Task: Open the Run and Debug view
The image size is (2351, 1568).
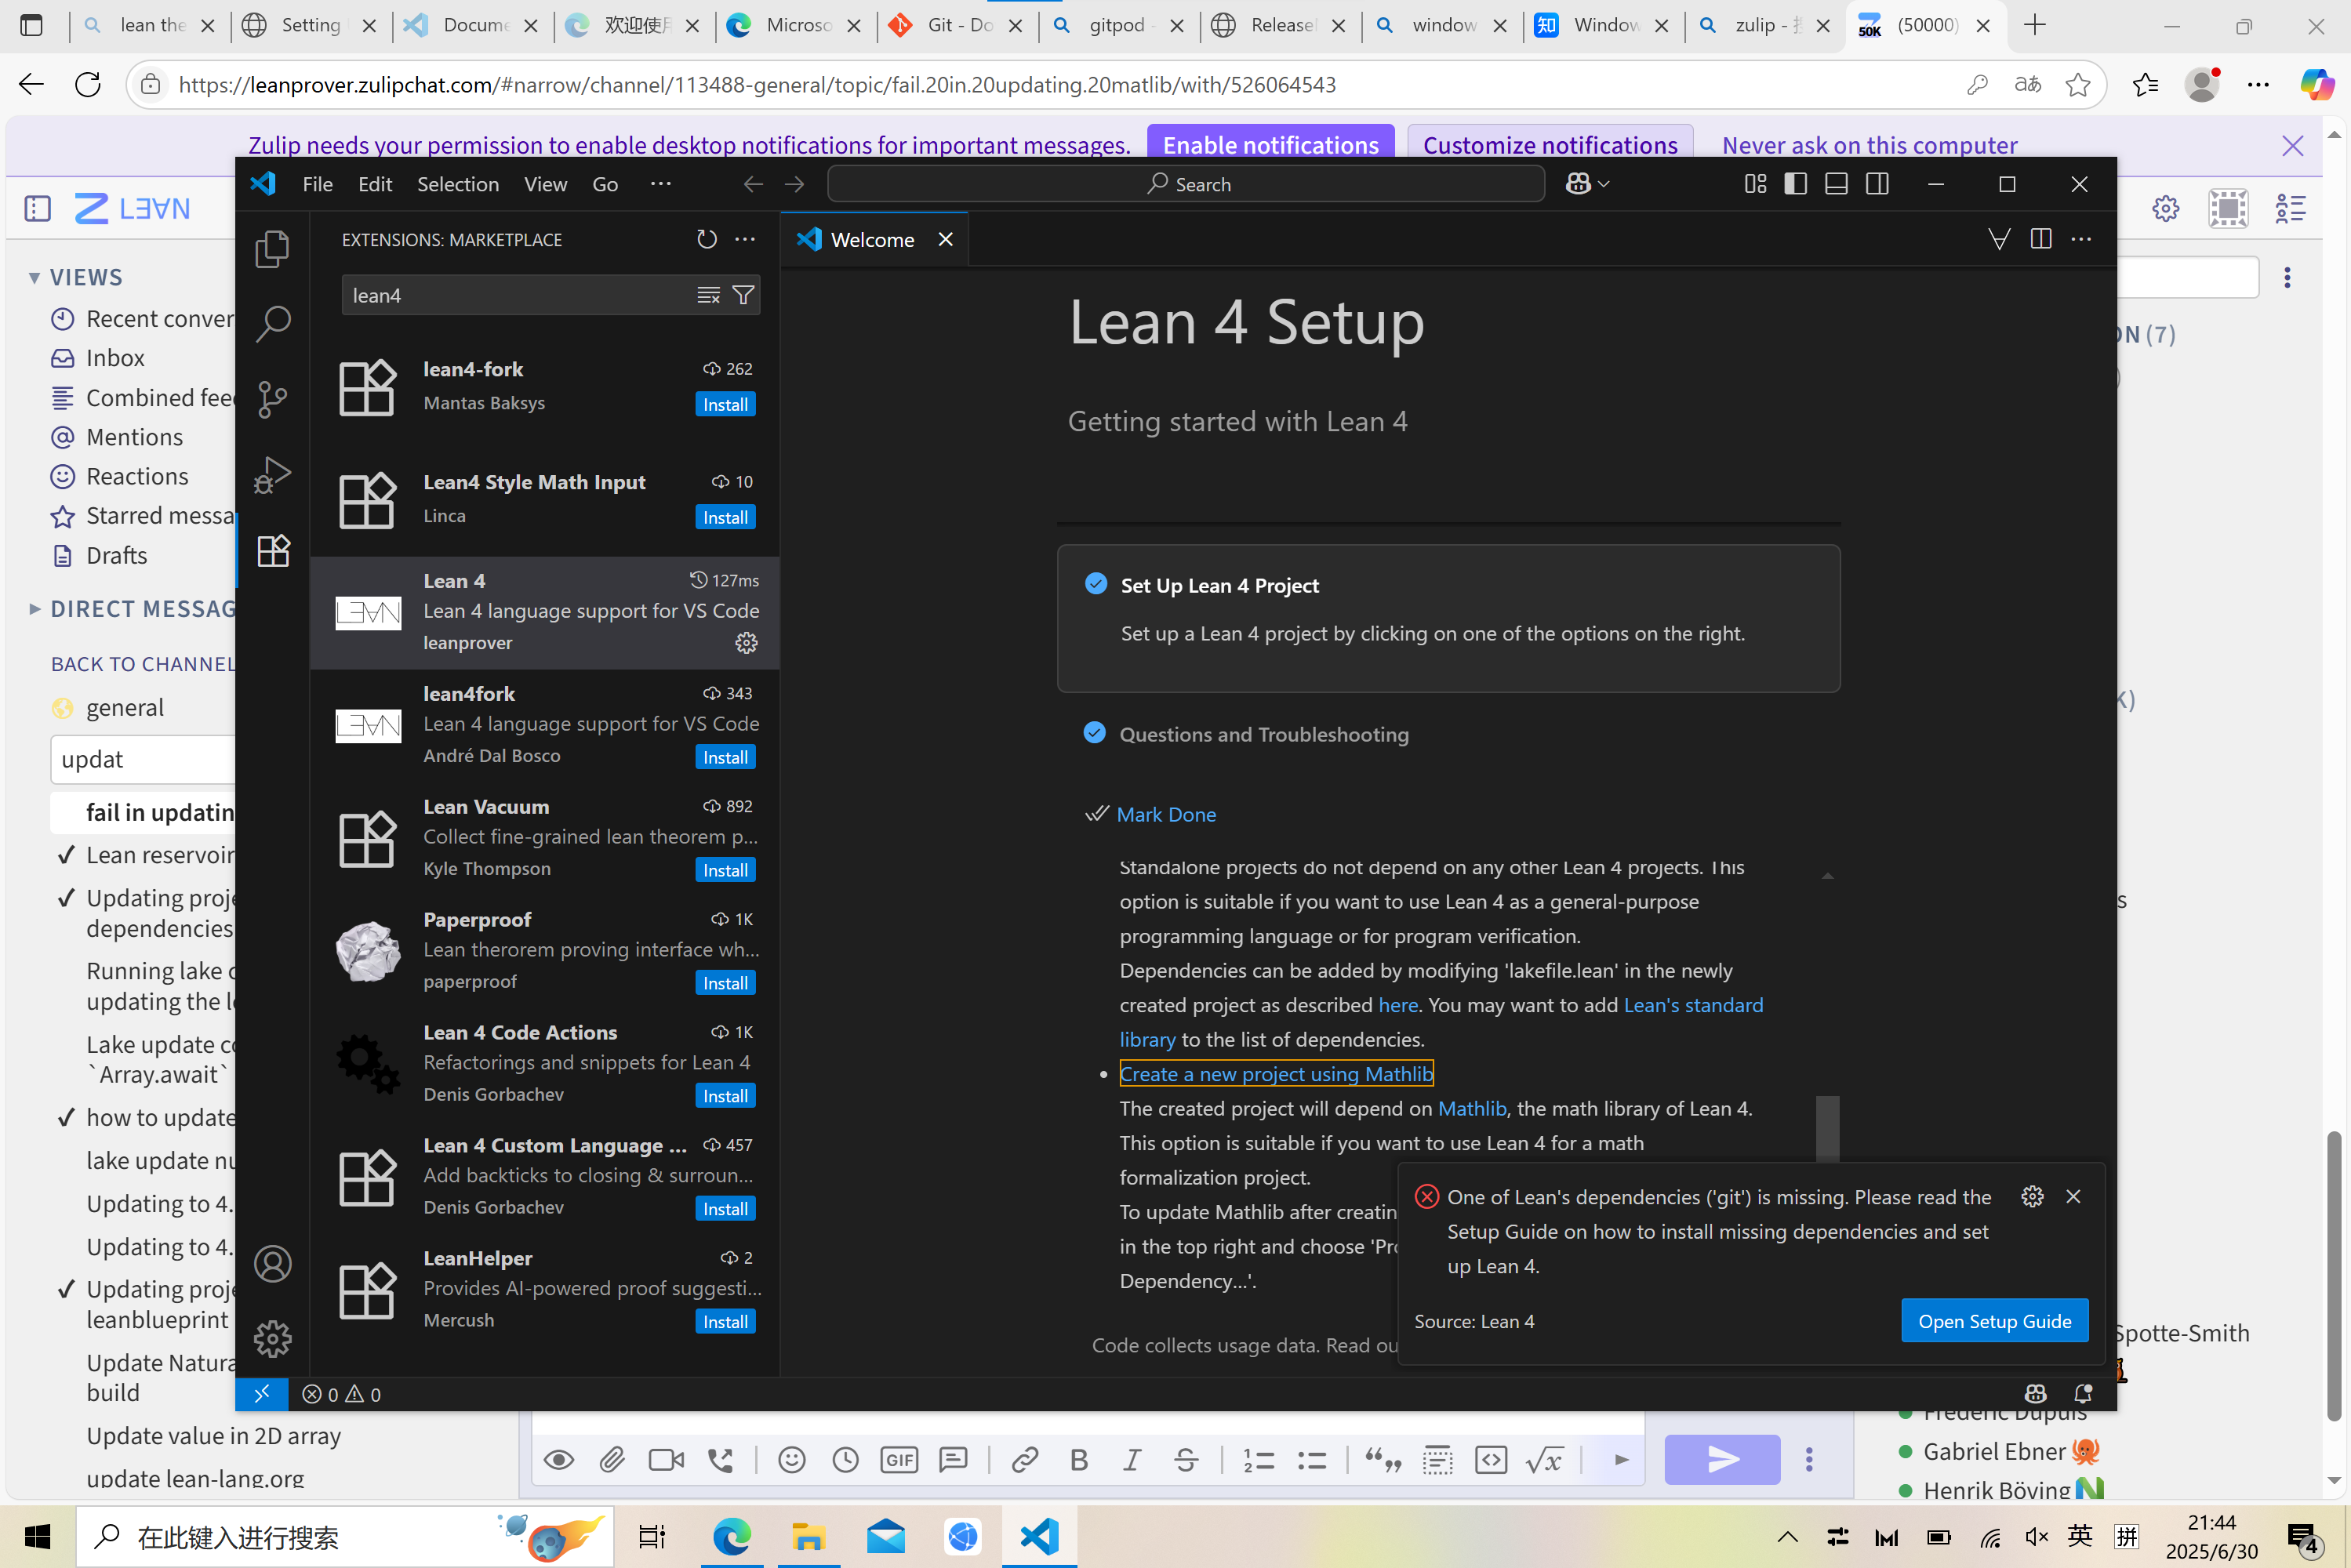Action: pos(272,475)
